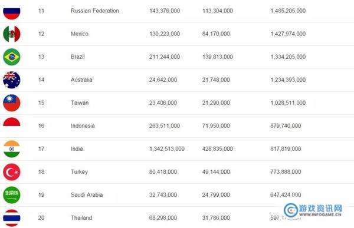The image size is (354, 228).
Task: Open the Russian Federation country name
Action: 95,11
